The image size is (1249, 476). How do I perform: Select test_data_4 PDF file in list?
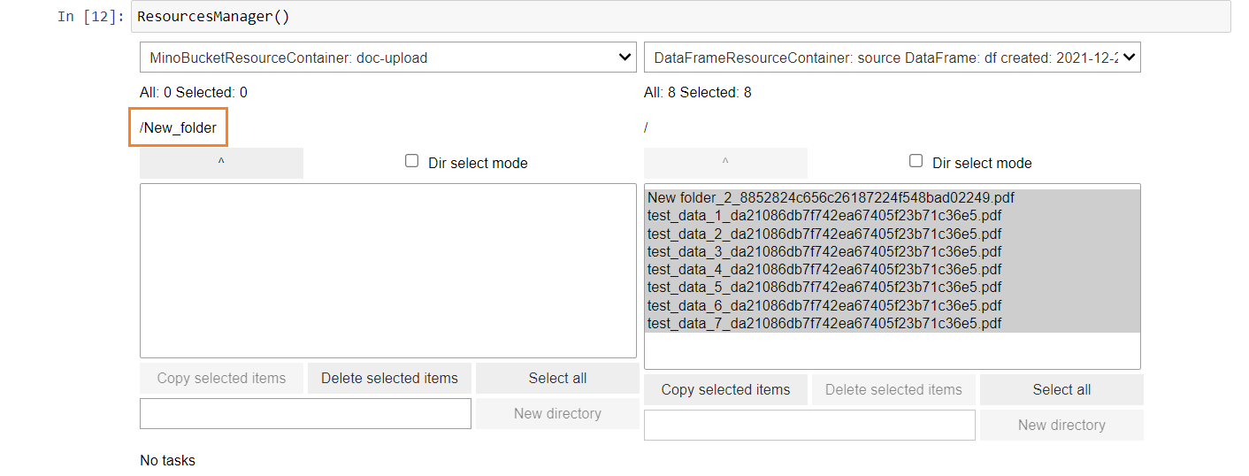pos(892,270)
